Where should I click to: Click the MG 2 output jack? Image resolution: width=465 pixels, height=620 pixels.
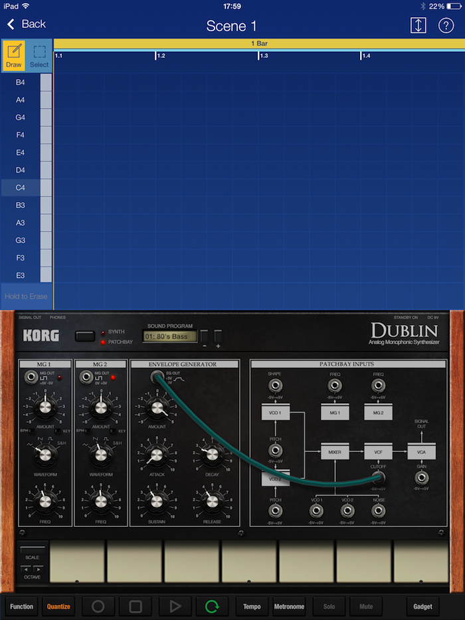86,377
